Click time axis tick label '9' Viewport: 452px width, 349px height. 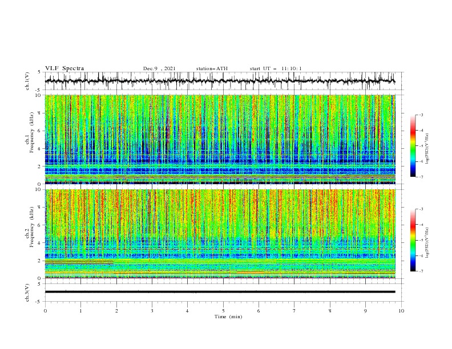click(365, 311)
